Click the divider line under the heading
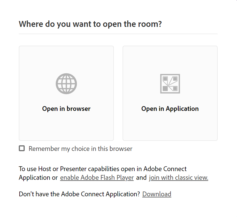237x217 pixels. pos(118,34)
